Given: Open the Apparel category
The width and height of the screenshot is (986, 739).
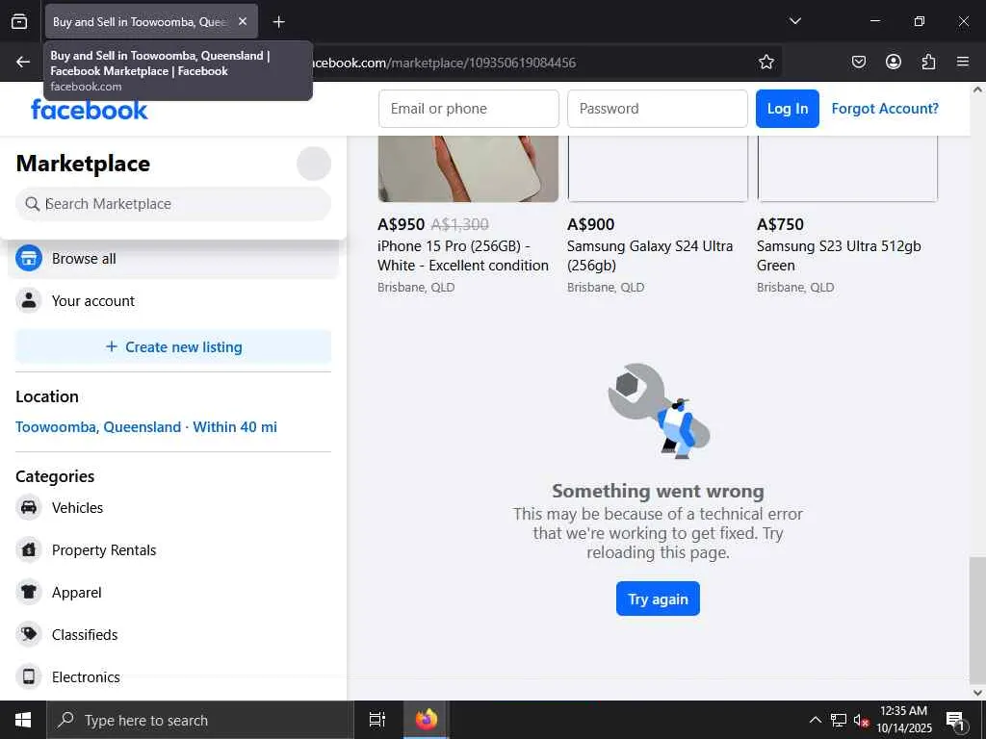Looking at the screenshot, I should tap(173, 592).
